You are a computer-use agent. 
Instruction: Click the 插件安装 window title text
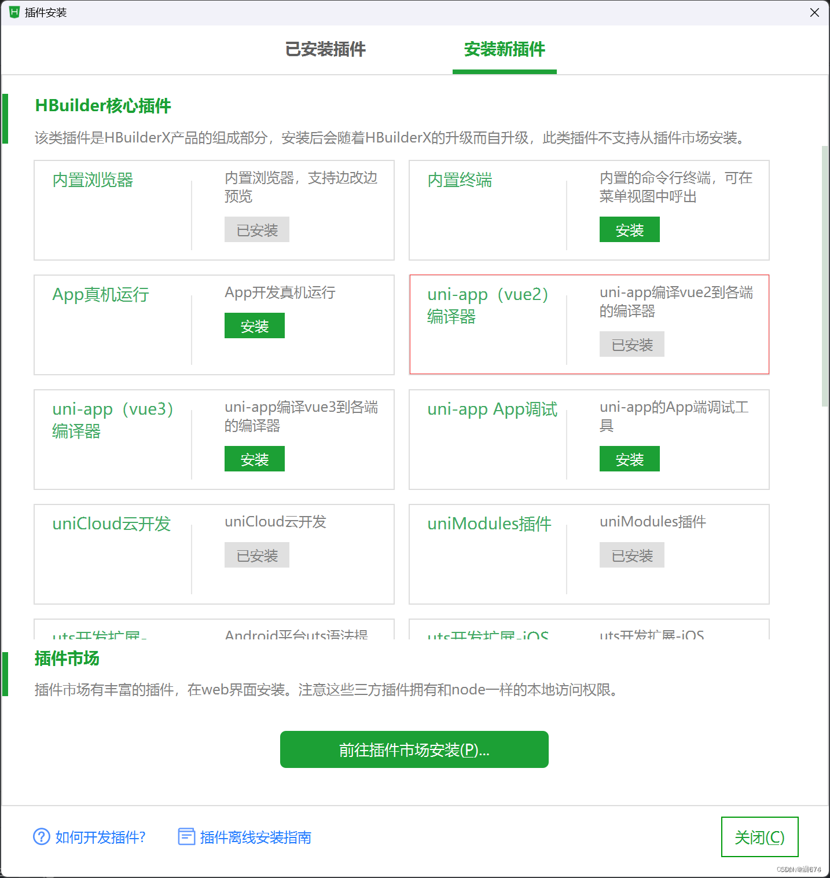[x=46, y=12]
